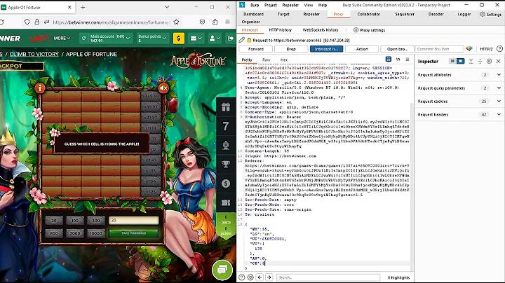
Task: Click the Firefox shield tracking protection icon
Action: tap(27, 22)
